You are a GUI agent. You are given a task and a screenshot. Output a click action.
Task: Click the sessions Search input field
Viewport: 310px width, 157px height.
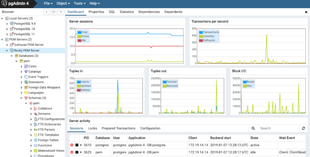pyautogui.click(x=277, y=128)
